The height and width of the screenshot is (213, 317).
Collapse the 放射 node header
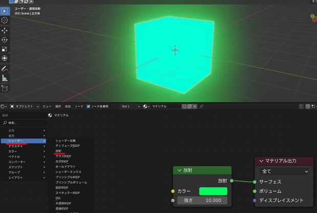(x=179, y=170)
